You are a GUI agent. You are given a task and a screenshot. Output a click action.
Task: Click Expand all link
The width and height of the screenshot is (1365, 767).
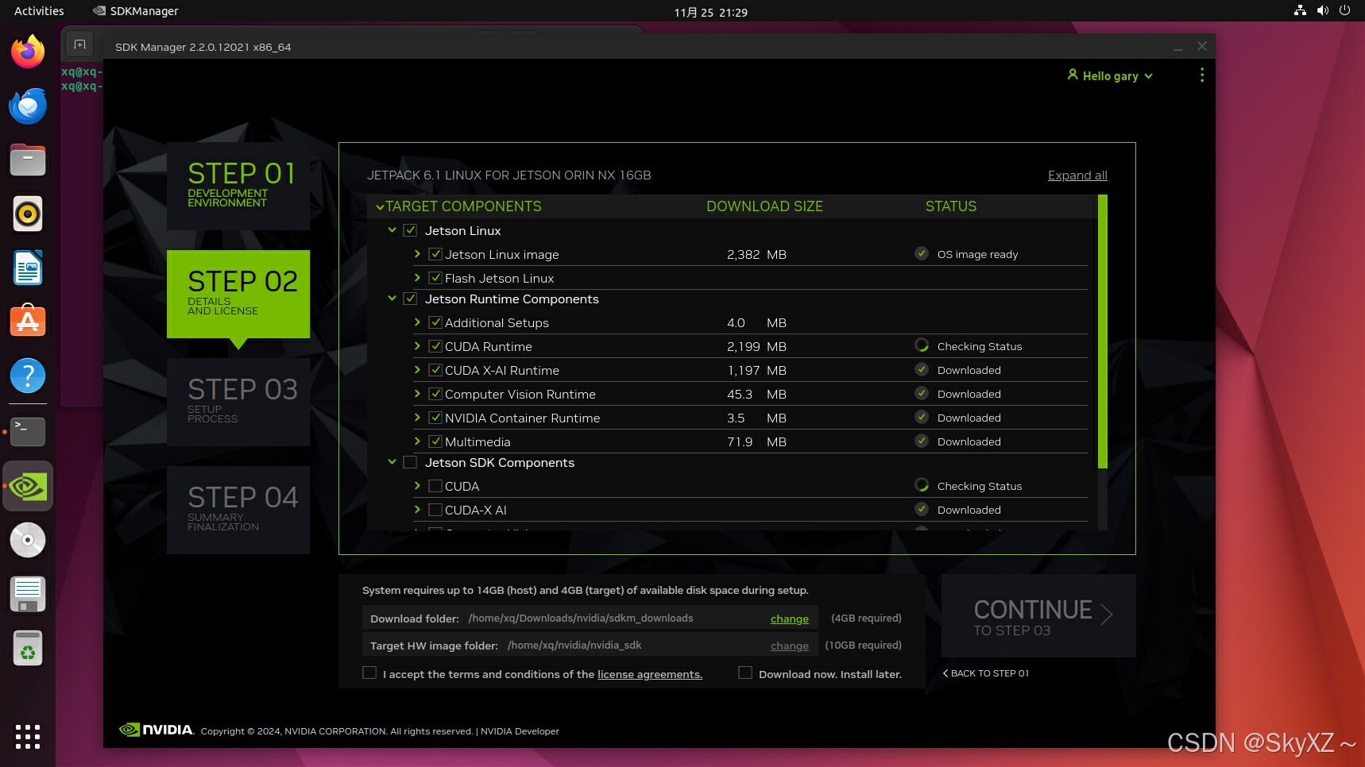click(x=1077, y=175)
